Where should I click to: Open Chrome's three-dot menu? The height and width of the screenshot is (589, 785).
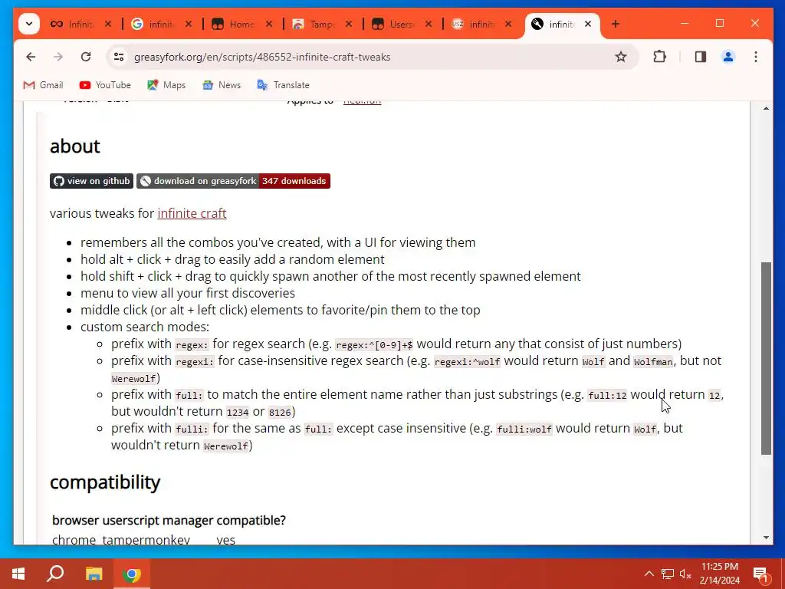(756, 57)
